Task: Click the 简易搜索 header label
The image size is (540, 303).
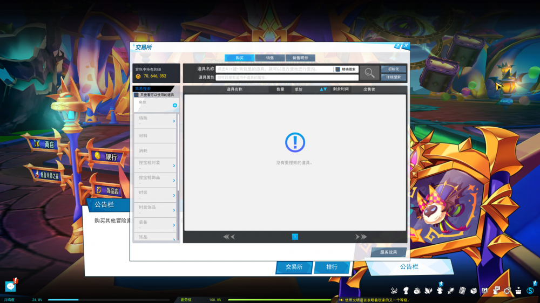Action: (143, 89)
